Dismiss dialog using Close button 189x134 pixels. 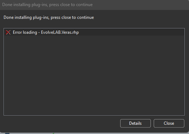[169, 123]
